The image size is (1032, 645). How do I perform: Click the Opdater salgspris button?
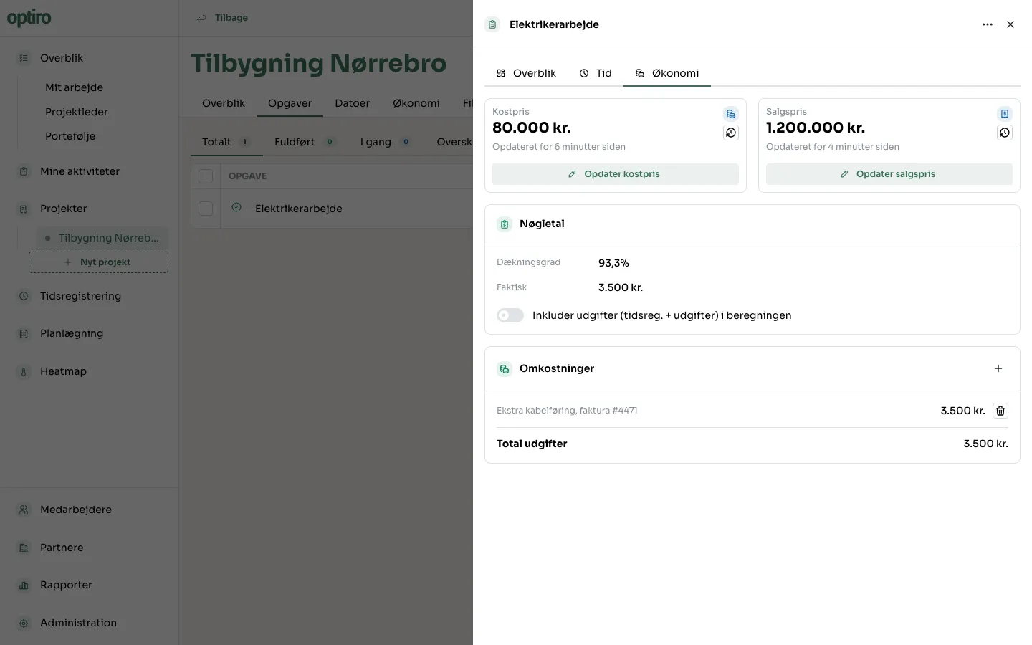pos(889,174)
